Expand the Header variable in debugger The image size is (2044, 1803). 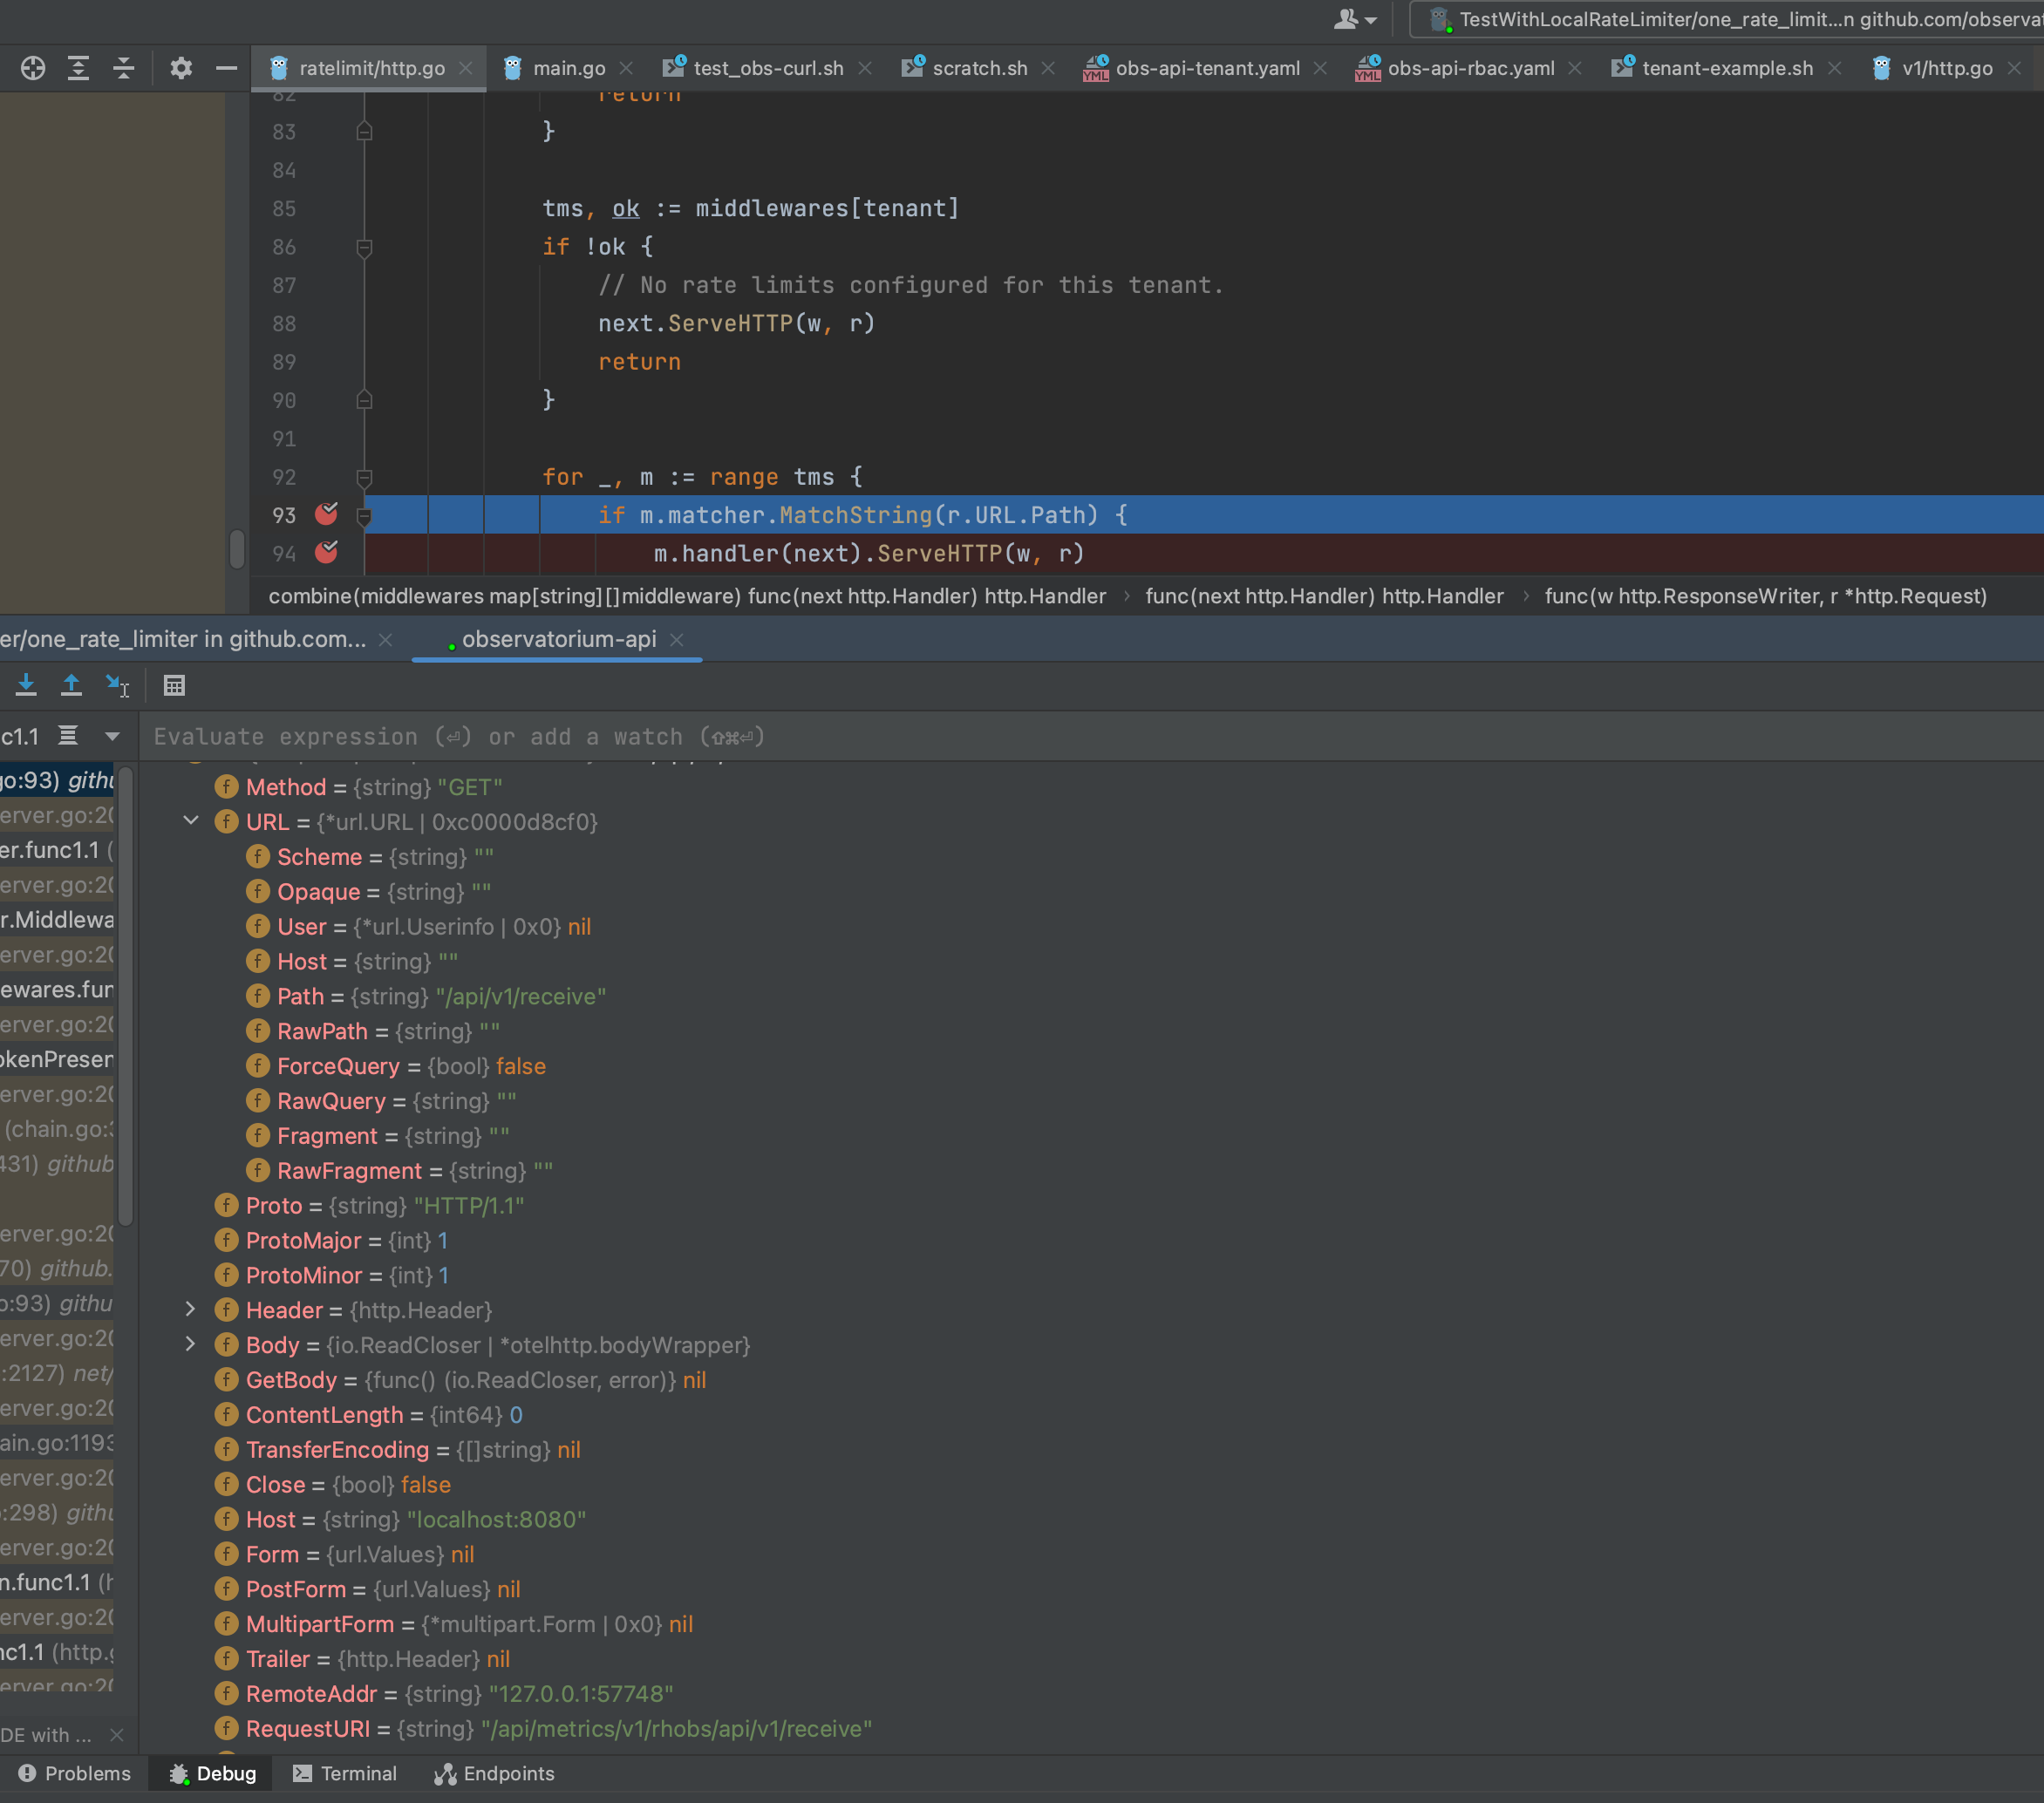click(x=191, y=1310)
